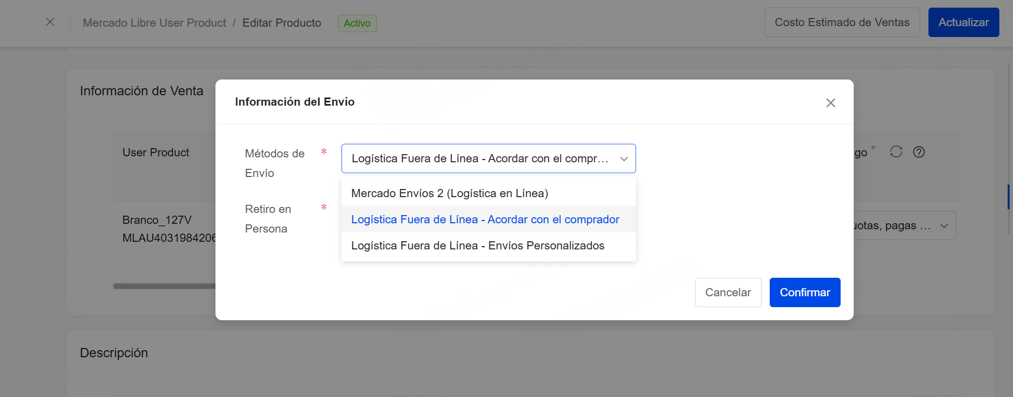Close the Editar Producto page with X icon
The image size is (1013, 397).
50,22
